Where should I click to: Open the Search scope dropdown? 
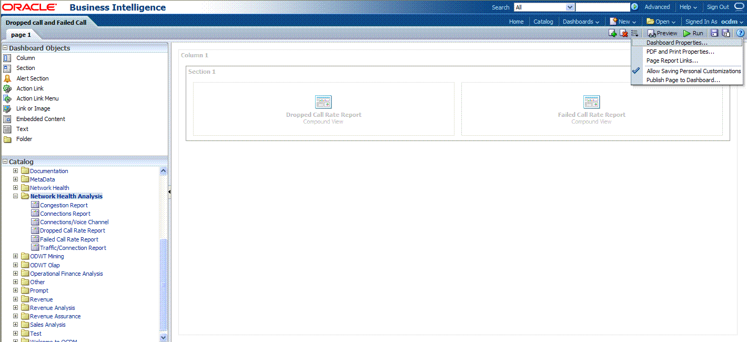[x=570, y=7]
